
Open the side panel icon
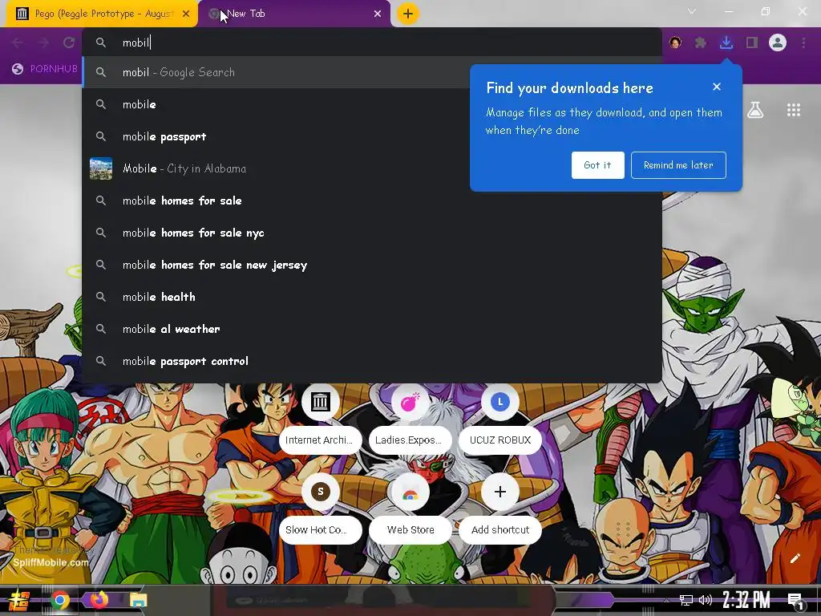click(752, 43)
